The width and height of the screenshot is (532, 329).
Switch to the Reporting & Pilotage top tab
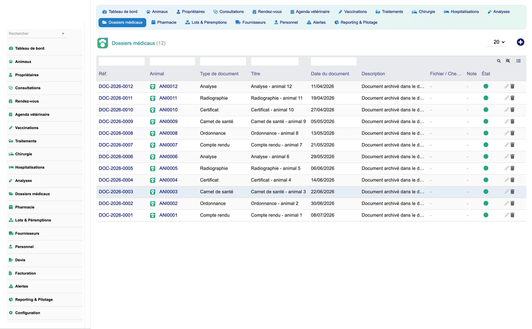(356, 22)
